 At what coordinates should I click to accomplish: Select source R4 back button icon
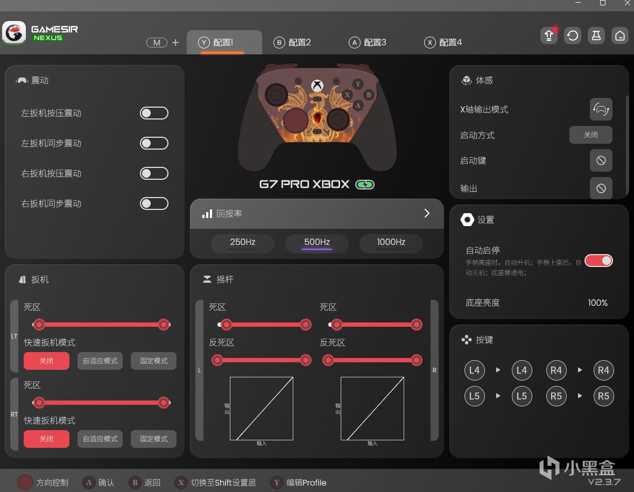point(556,370)
